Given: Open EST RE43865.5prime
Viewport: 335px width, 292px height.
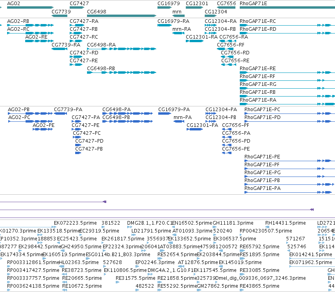Looking at the screenshot, I should tap(259, 286).
